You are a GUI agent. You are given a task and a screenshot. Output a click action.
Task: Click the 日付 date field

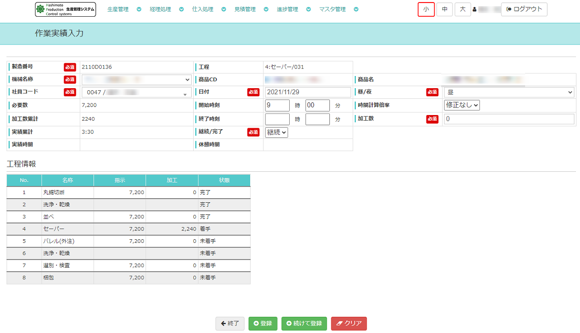(x=308, y=92)
